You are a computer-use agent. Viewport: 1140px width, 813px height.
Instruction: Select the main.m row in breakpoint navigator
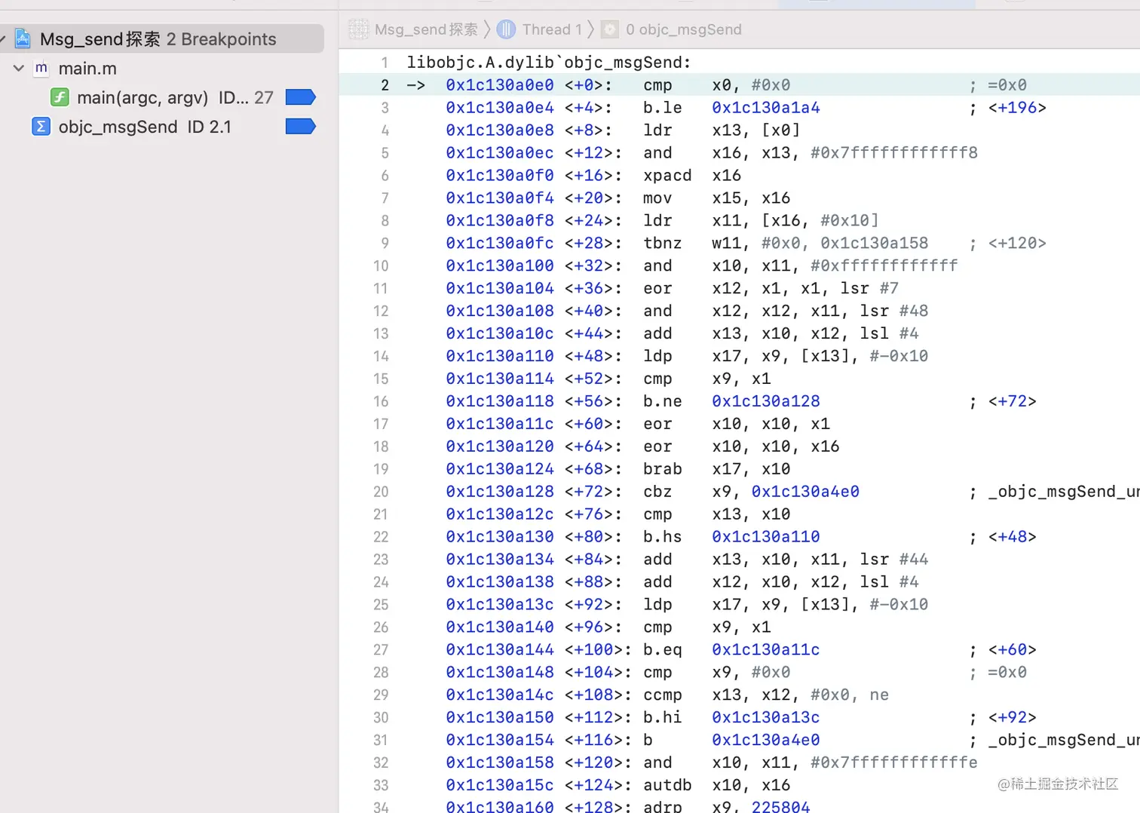[162, 68]
